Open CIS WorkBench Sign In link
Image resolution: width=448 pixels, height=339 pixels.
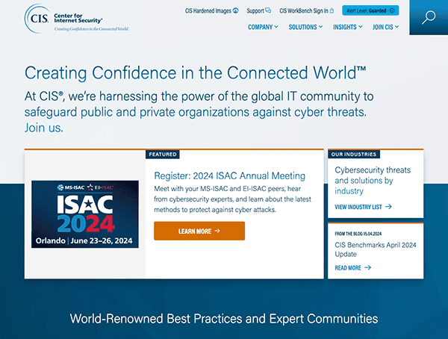(306, 11)
